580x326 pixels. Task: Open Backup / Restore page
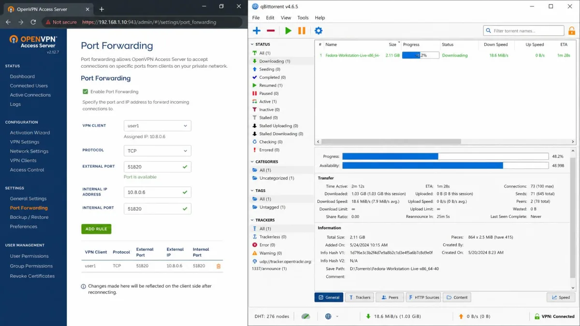29,217
